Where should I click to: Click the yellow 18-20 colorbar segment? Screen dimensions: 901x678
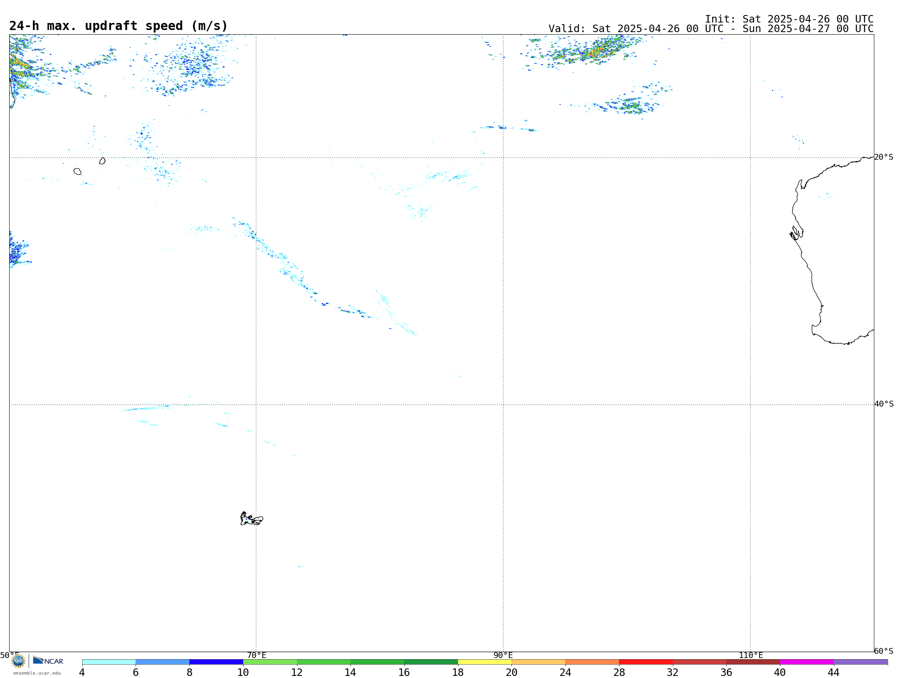click(x=485, y=662)
